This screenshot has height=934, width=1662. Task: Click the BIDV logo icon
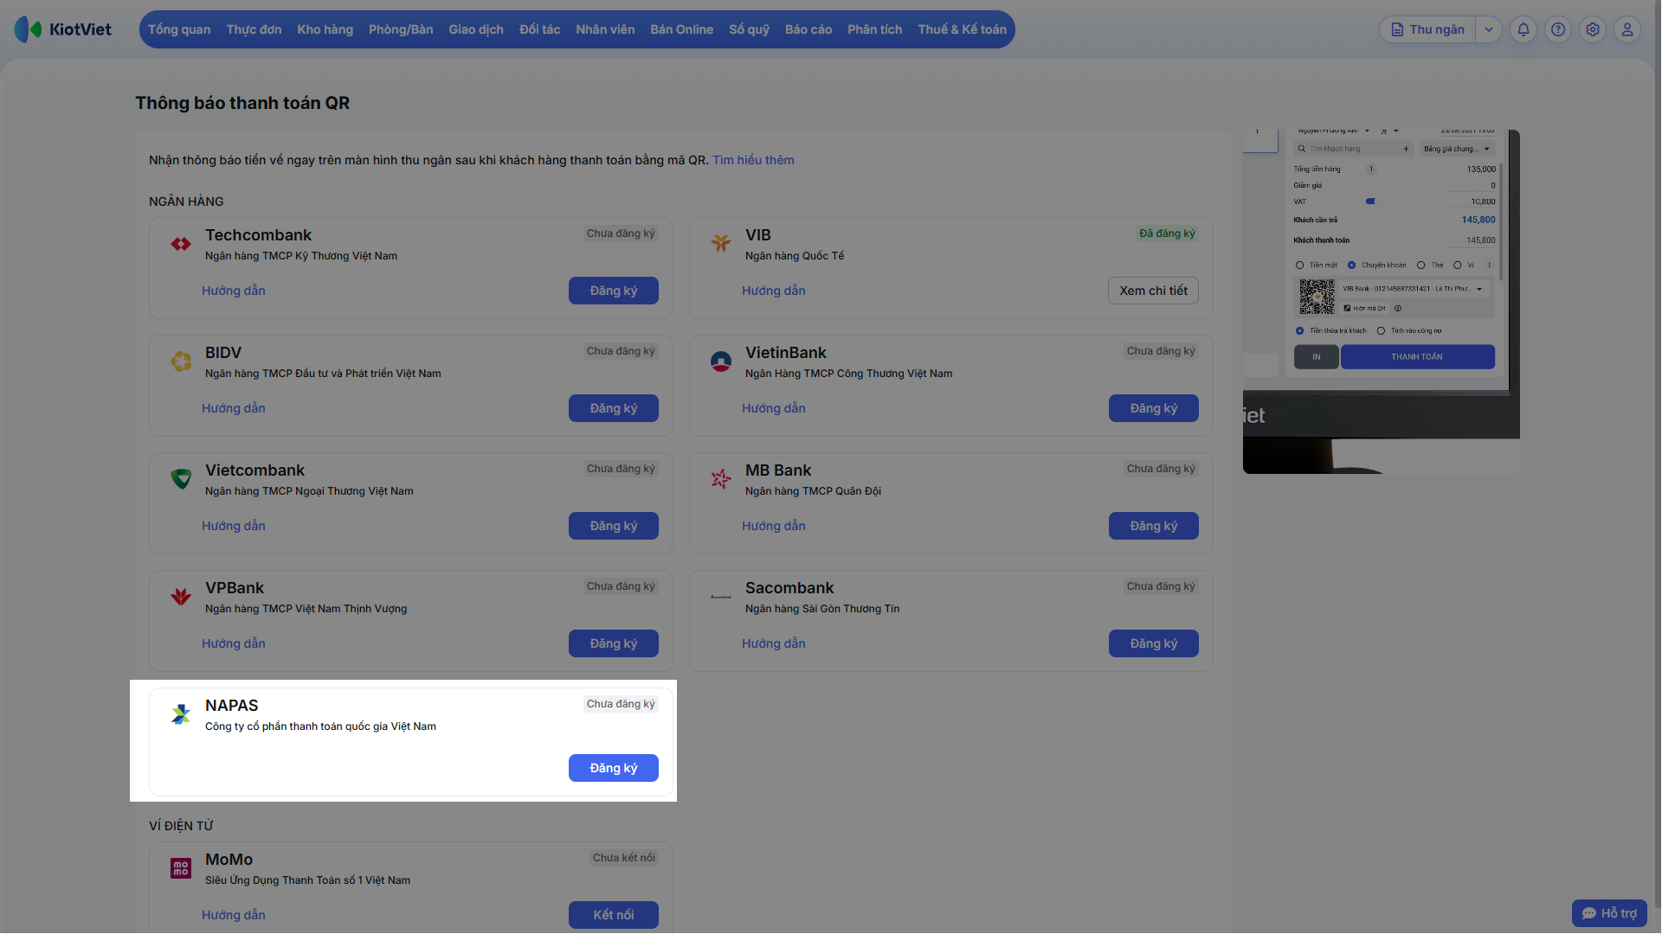[181, 361]
